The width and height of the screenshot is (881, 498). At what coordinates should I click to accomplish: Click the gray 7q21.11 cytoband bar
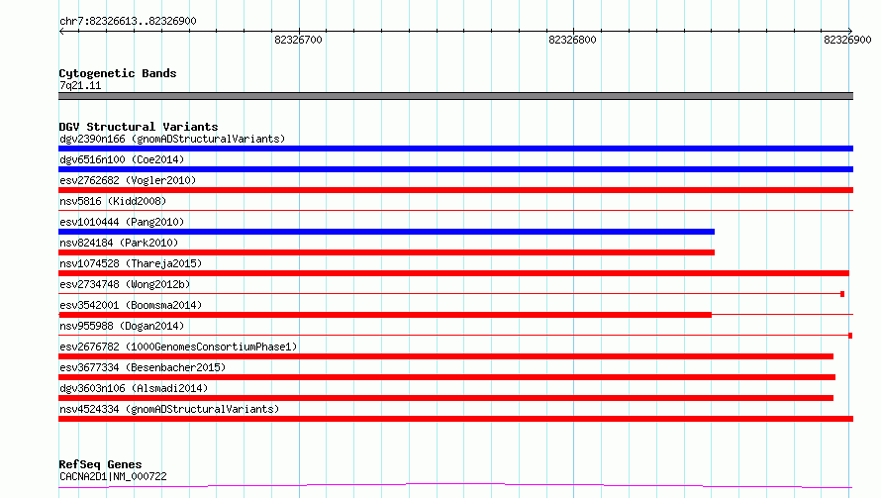click(455, 96)
